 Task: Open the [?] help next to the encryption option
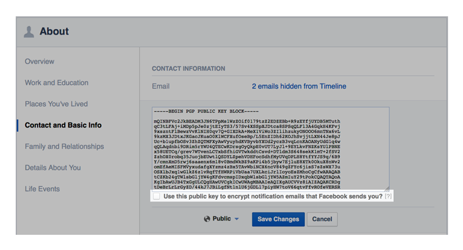[x=388, y=197]
